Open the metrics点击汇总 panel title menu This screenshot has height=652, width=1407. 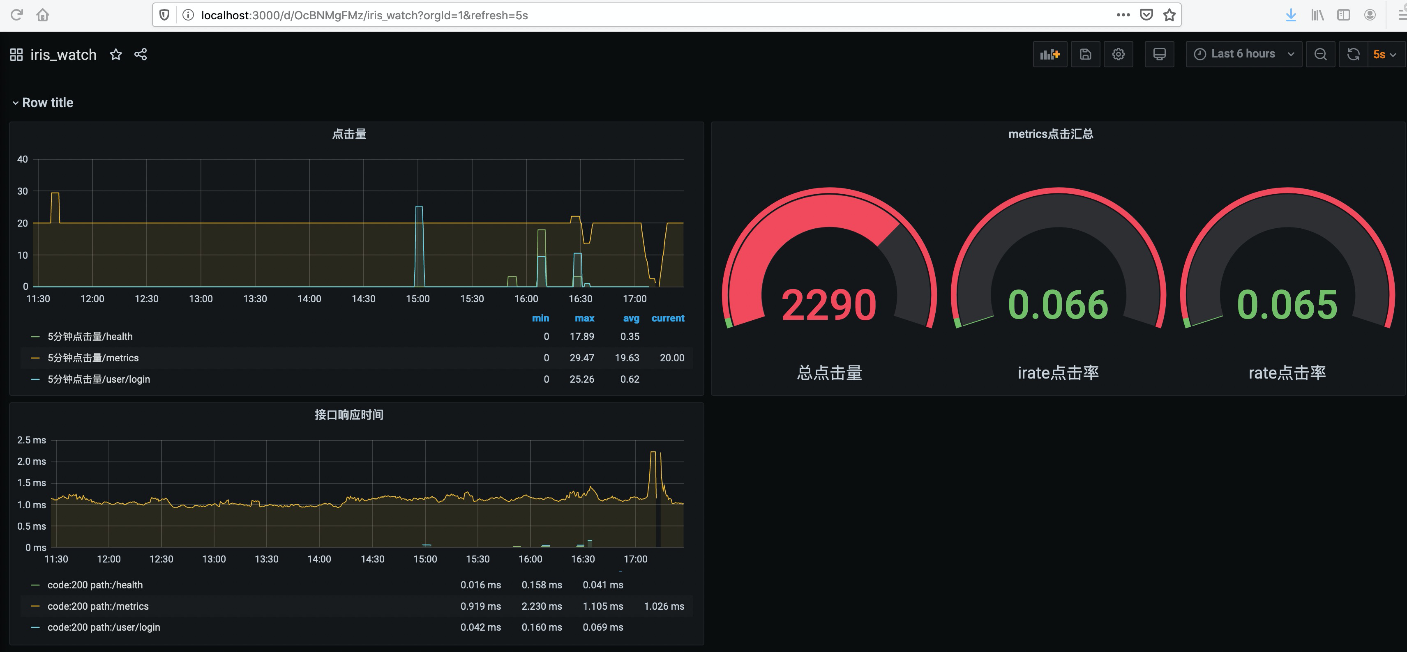(1050, 134)
